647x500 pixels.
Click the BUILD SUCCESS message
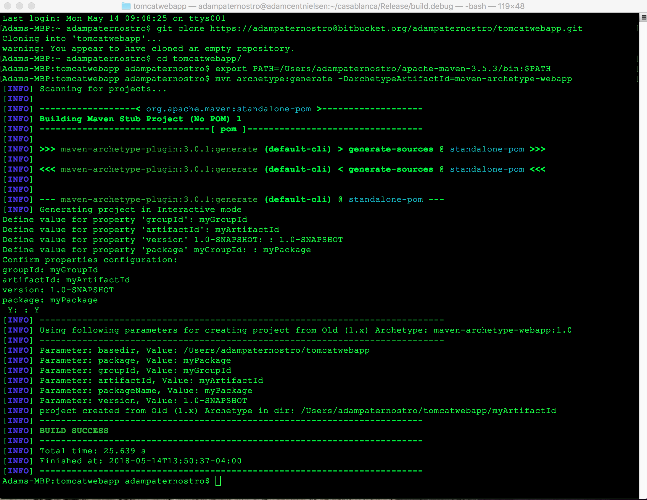(x=74, y=431)
